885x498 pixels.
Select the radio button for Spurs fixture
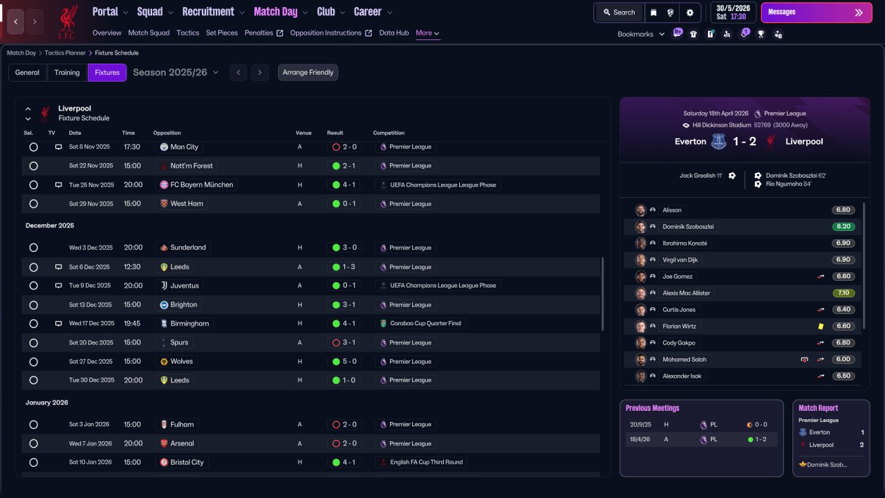coord(33,342)
